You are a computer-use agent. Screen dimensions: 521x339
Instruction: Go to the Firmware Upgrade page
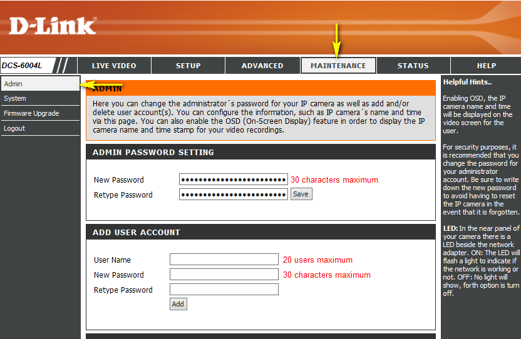tap(31, 114)
